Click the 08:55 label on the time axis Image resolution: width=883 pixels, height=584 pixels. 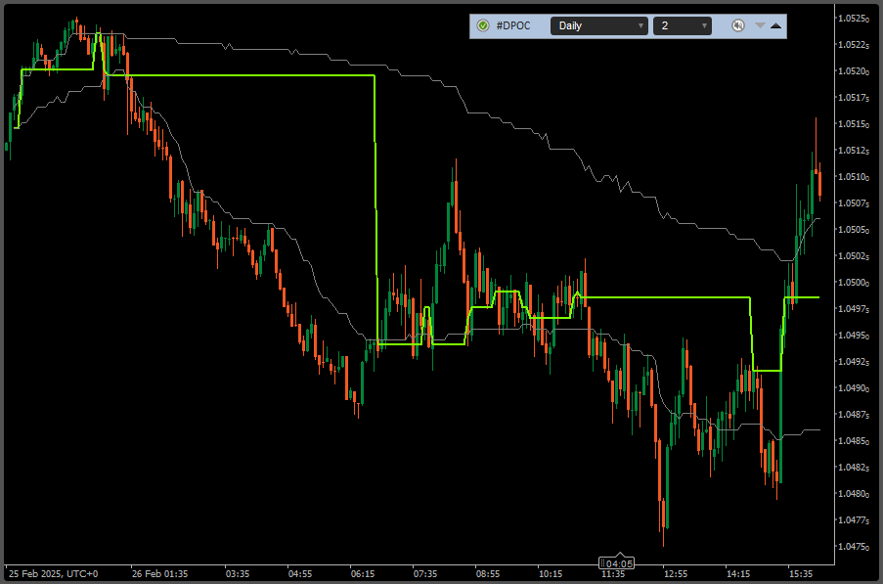pos(487,574)
